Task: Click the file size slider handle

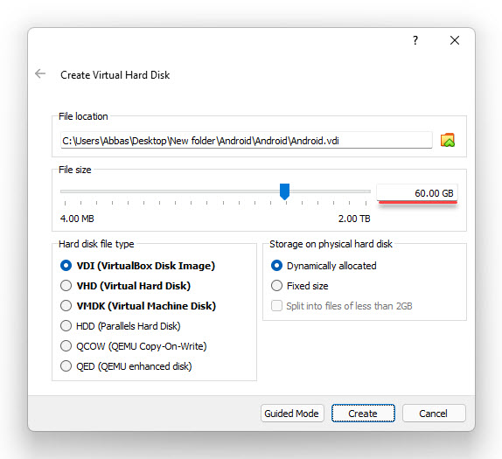Action: click(x=284, y=191)
